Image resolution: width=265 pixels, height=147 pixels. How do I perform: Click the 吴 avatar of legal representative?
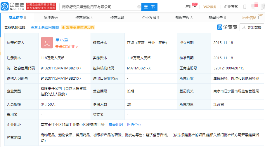tap(47, 43)
